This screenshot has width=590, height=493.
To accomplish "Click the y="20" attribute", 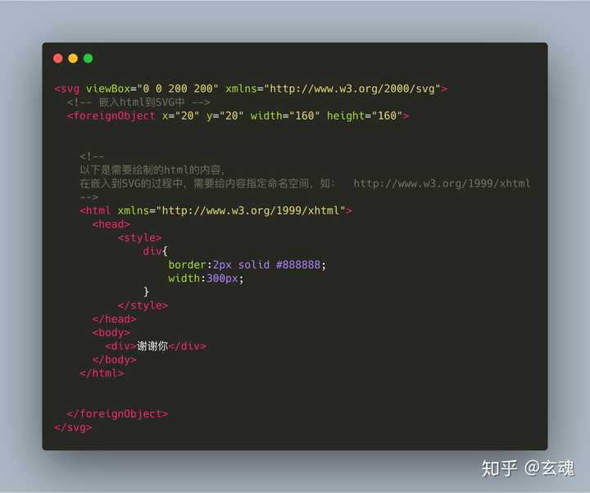I will pyautogui.click(x=225, y=115).
